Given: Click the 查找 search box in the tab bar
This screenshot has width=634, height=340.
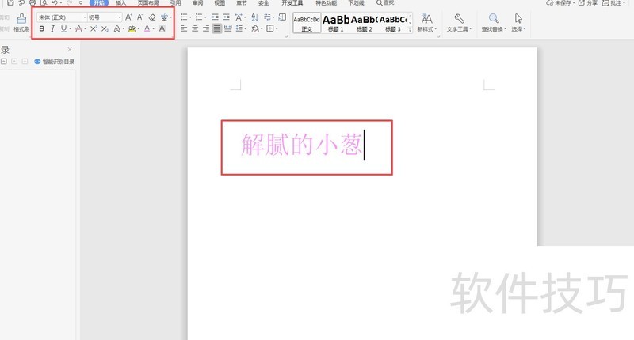Looking at the screenshot, I should (385, 3).
